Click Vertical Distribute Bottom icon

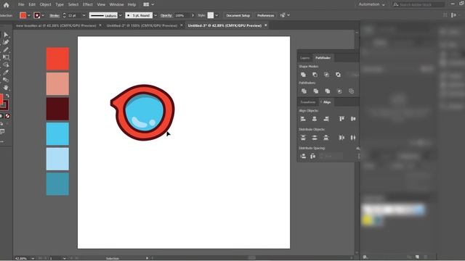tap(326, 138)
